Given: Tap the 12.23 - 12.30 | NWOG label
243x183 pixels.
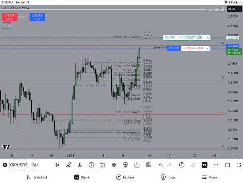Looking at the screenshot, I should point(127,112).
